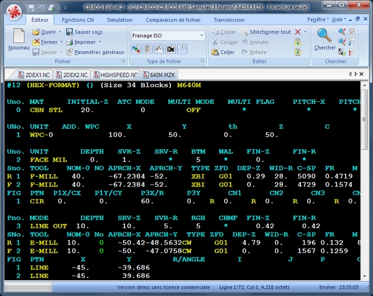Restore the inner document window button
This screenshot has width=373, height=296.
click(x=357, y=19)
